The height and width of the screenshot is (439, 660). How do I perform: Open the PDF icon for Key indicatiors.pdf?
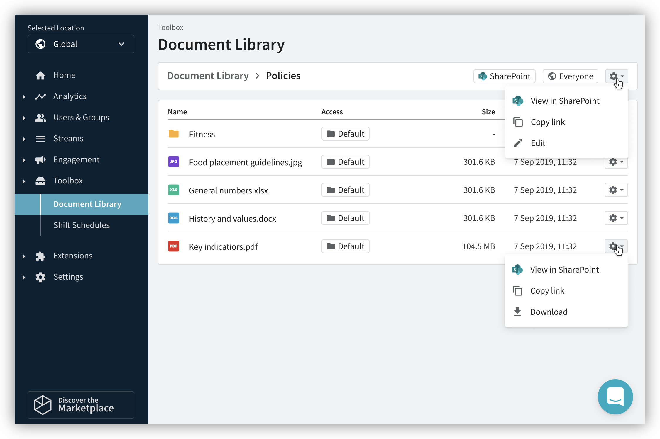tap(174, 246)
